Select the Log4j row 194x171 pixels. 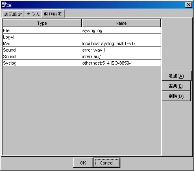42,37
